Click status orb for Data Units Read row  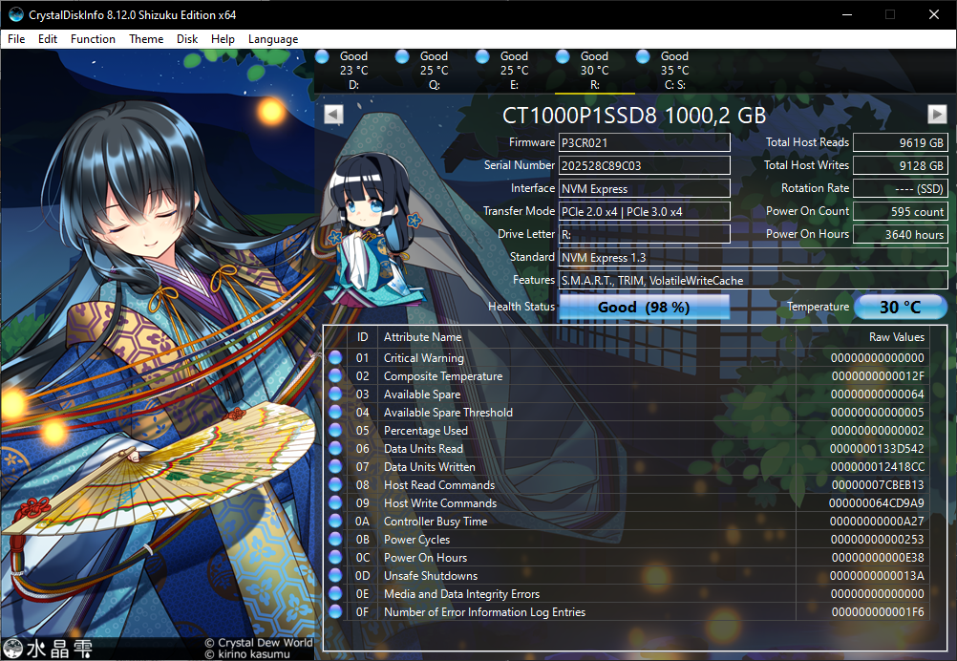(x=335, y=448)
